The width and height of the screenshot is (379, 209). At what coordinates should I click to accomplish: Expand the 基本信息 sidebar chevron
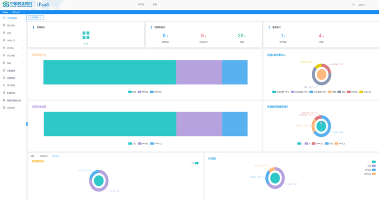coord(23,26)
